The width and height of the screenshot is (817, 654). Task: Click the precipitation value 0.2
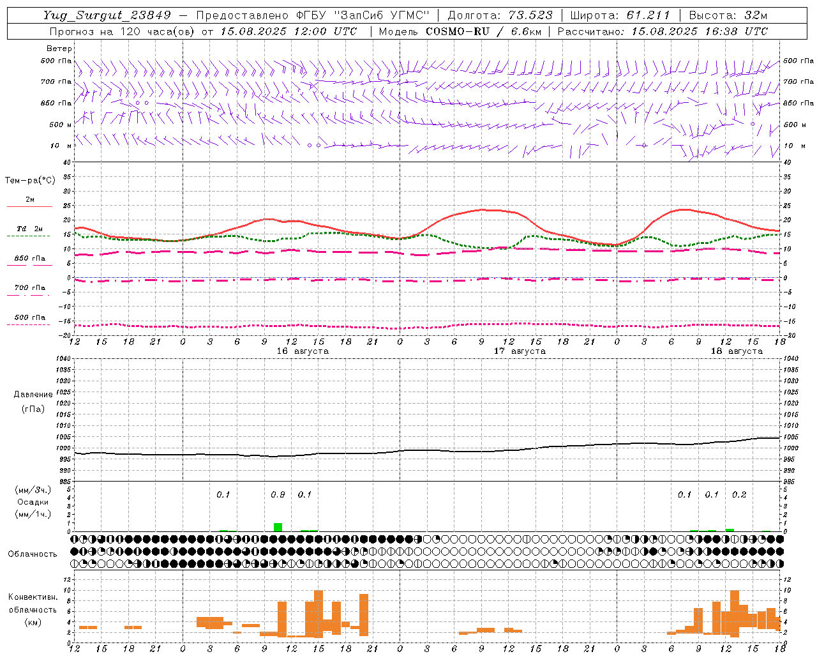pyautogui.click(x=739, y=495)
